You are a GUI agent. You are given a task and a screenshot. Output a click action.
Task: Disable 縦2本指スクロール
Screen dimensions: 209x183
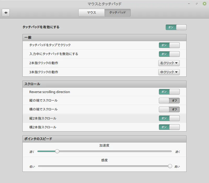point(169,118)
